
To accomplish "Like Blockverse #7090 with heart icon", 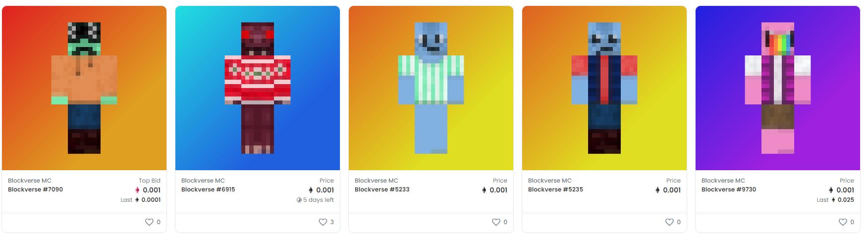I will (x=149, y=222).
